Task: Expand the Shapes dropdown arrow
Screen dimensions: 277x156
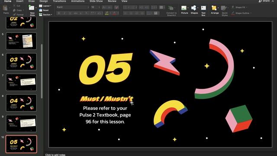Action: tap(197, 8)
